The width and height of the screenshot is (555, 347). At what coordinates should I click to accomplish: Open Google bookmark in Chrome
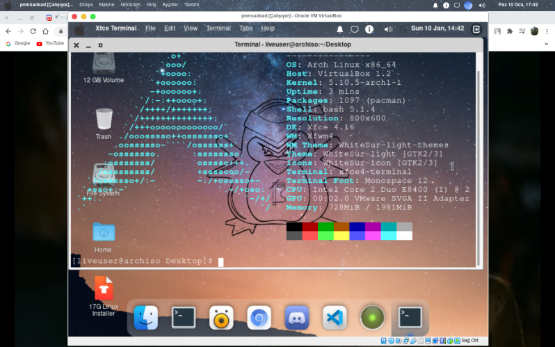coord(18,43)
